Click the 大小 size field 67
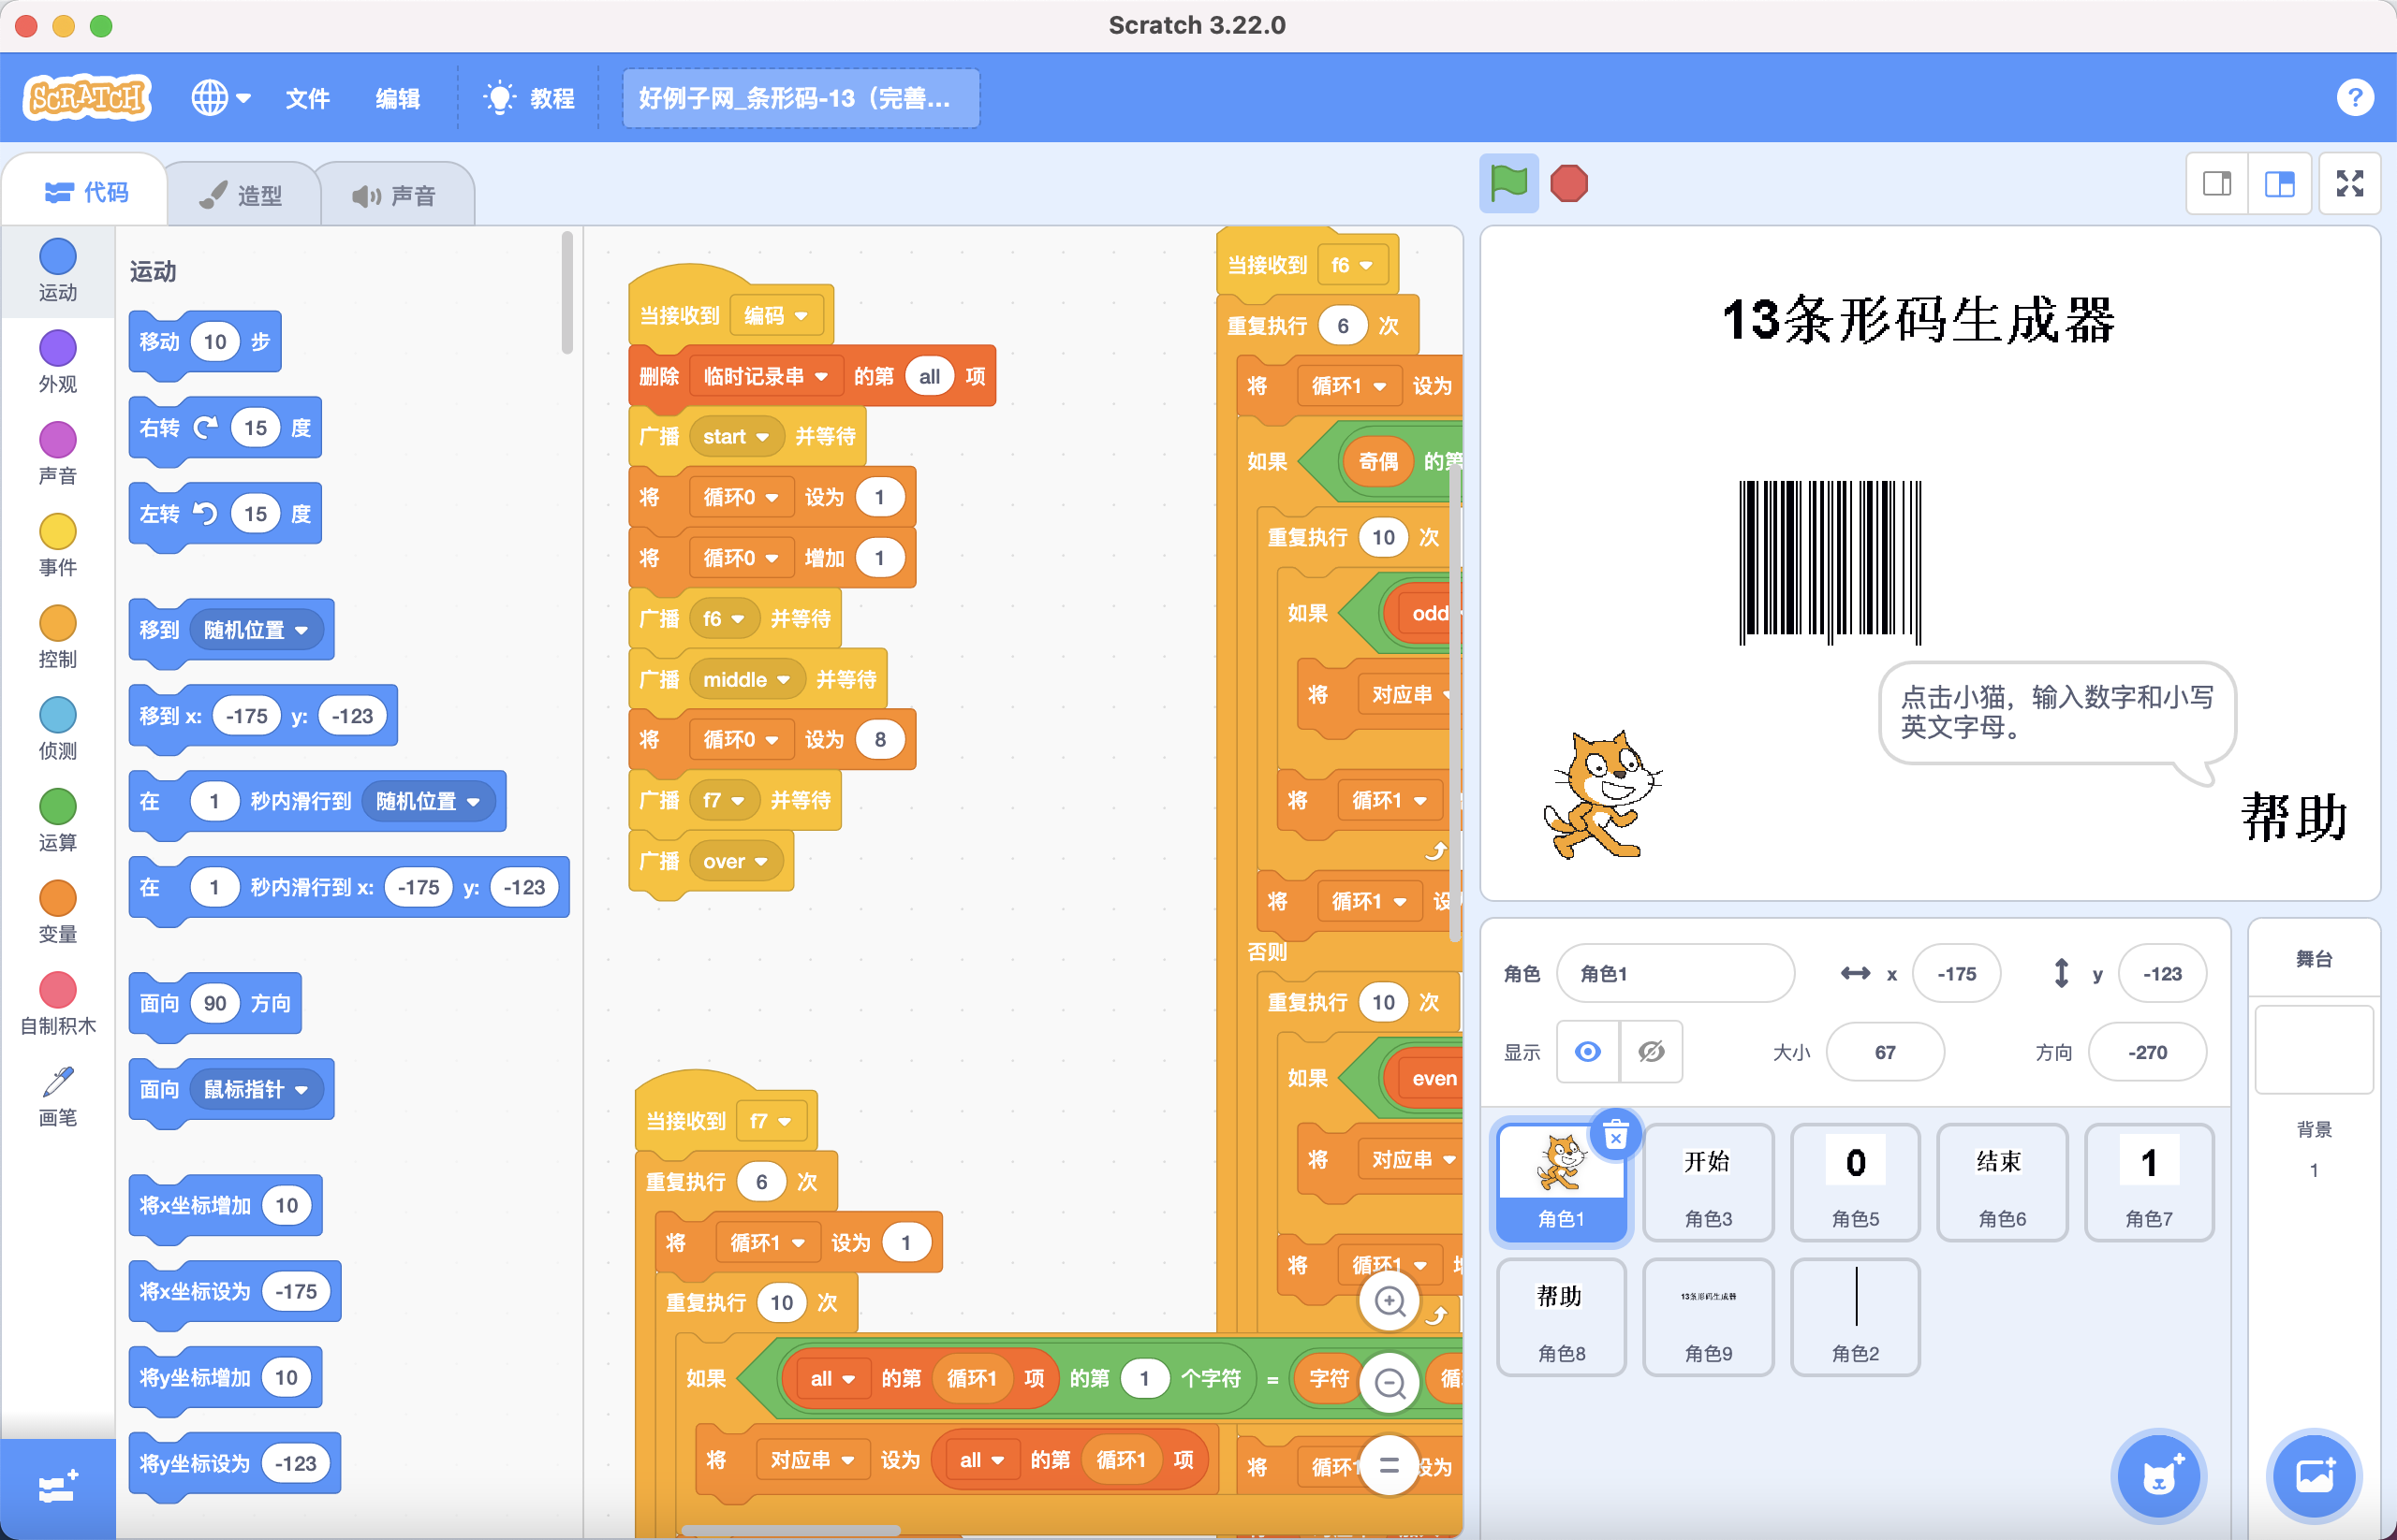This screenshot has width=2397, height=1540. point(1885,1052)
